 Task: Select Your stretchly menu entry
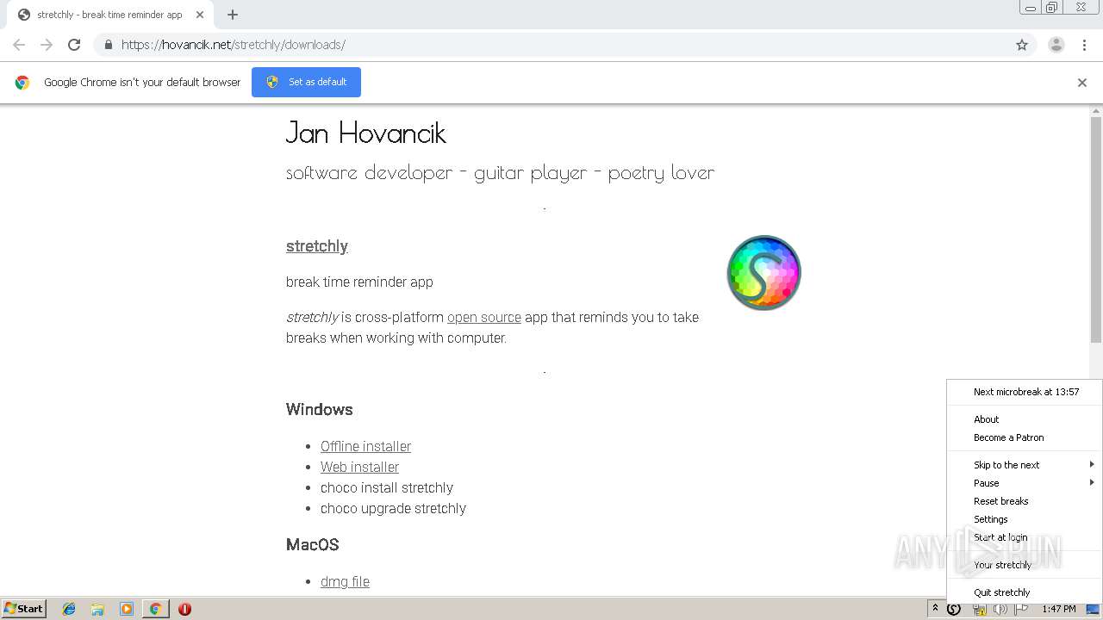click(x=1025, y=565)
